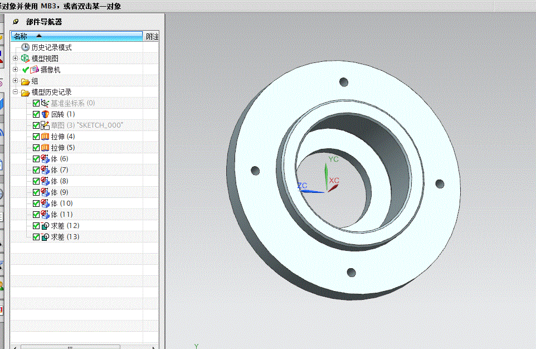Expand the 组 folder node

(16, 81)
